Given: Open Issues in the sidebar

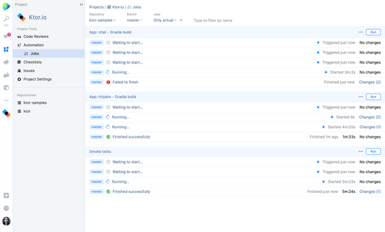Looking at the screenshot, I should (x=29, y=70).
